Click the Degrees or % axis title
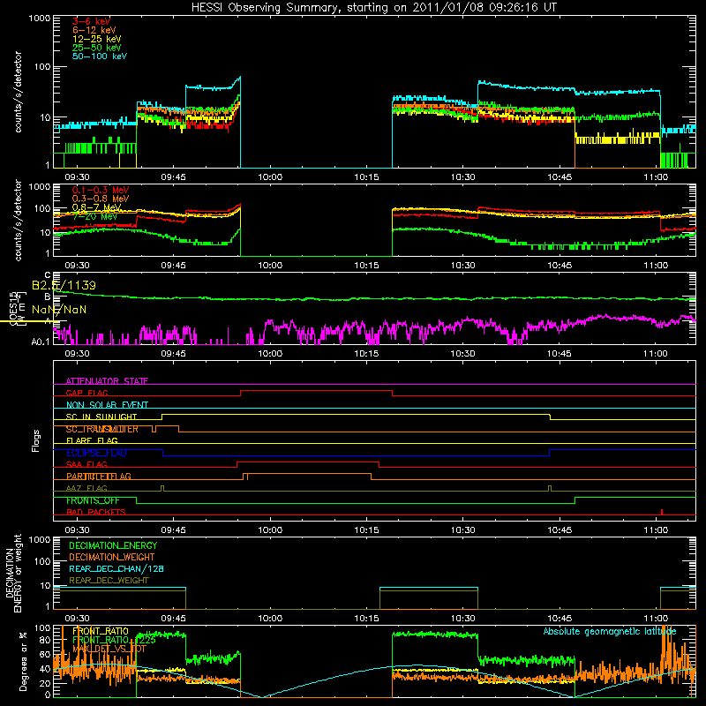706x706 pixels. (x=23, y=661)
